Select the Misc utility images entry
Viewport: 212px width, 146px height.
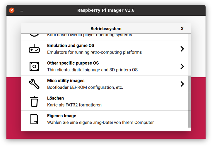point(105,84)
